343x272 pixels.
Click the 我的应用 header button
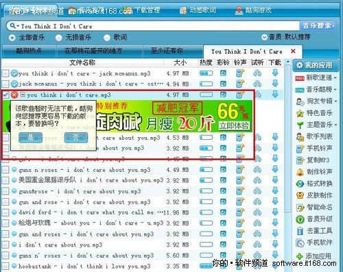(316, 65)
